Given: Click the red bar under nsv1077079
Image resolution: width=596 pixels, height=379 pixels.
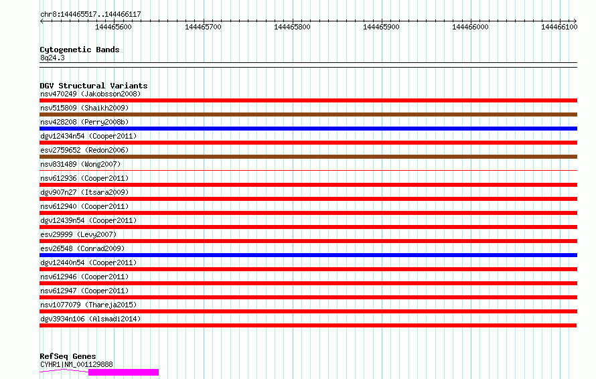Looking at the screenshot, I should (x=308, y=311).
